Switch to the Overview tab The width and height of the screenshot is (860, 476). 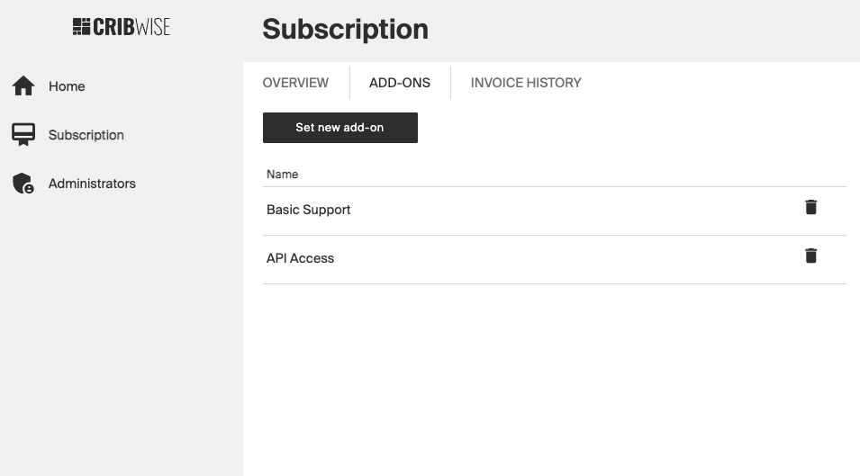(295, 83)
